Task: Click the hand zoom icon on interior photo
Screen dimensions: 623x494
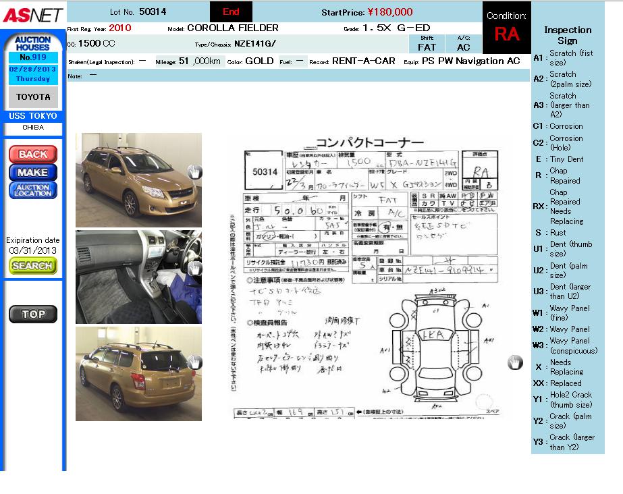Action: click(x=195, y=268)
